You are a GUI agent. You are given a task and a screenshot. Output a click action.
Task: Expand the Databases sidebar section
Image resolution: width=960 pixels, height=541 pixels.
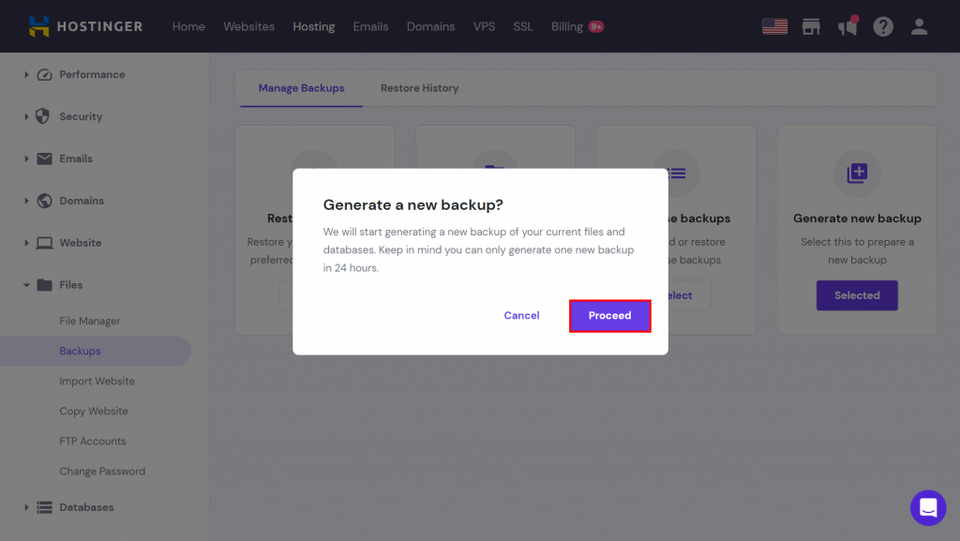(x=26, y=507)
